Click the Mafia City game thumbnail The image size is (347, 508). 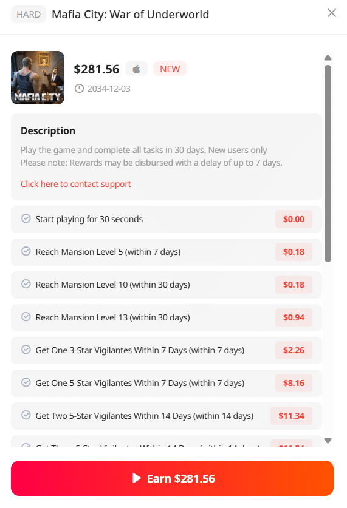point(38,78)
